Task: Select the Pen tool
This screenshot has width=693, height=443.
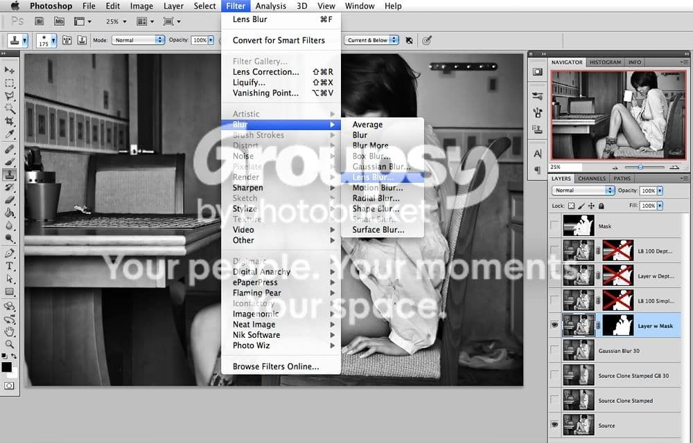Action: click(9, 254)
